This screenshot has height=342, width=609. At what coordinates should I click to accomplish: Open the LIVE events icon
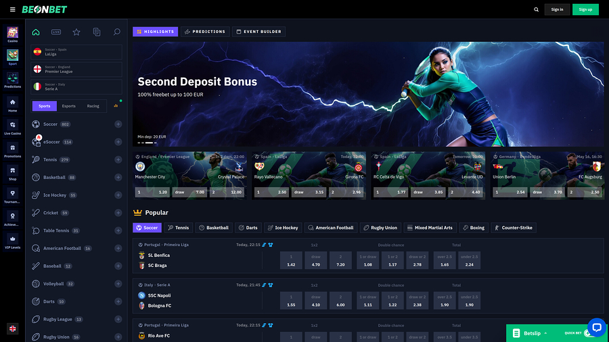(x=56, y=32)
